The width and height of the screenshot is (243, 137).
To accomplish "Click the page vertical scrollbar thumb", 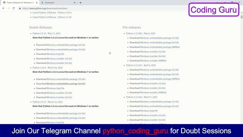I will pos(241,17).
